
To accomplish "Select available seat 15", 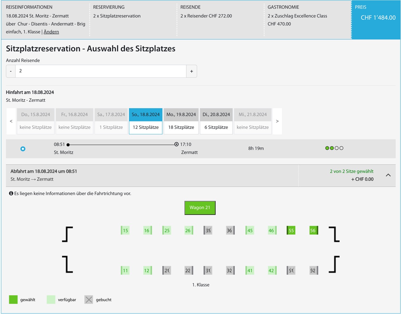I will pyautogui.click(x=125, y=230).
